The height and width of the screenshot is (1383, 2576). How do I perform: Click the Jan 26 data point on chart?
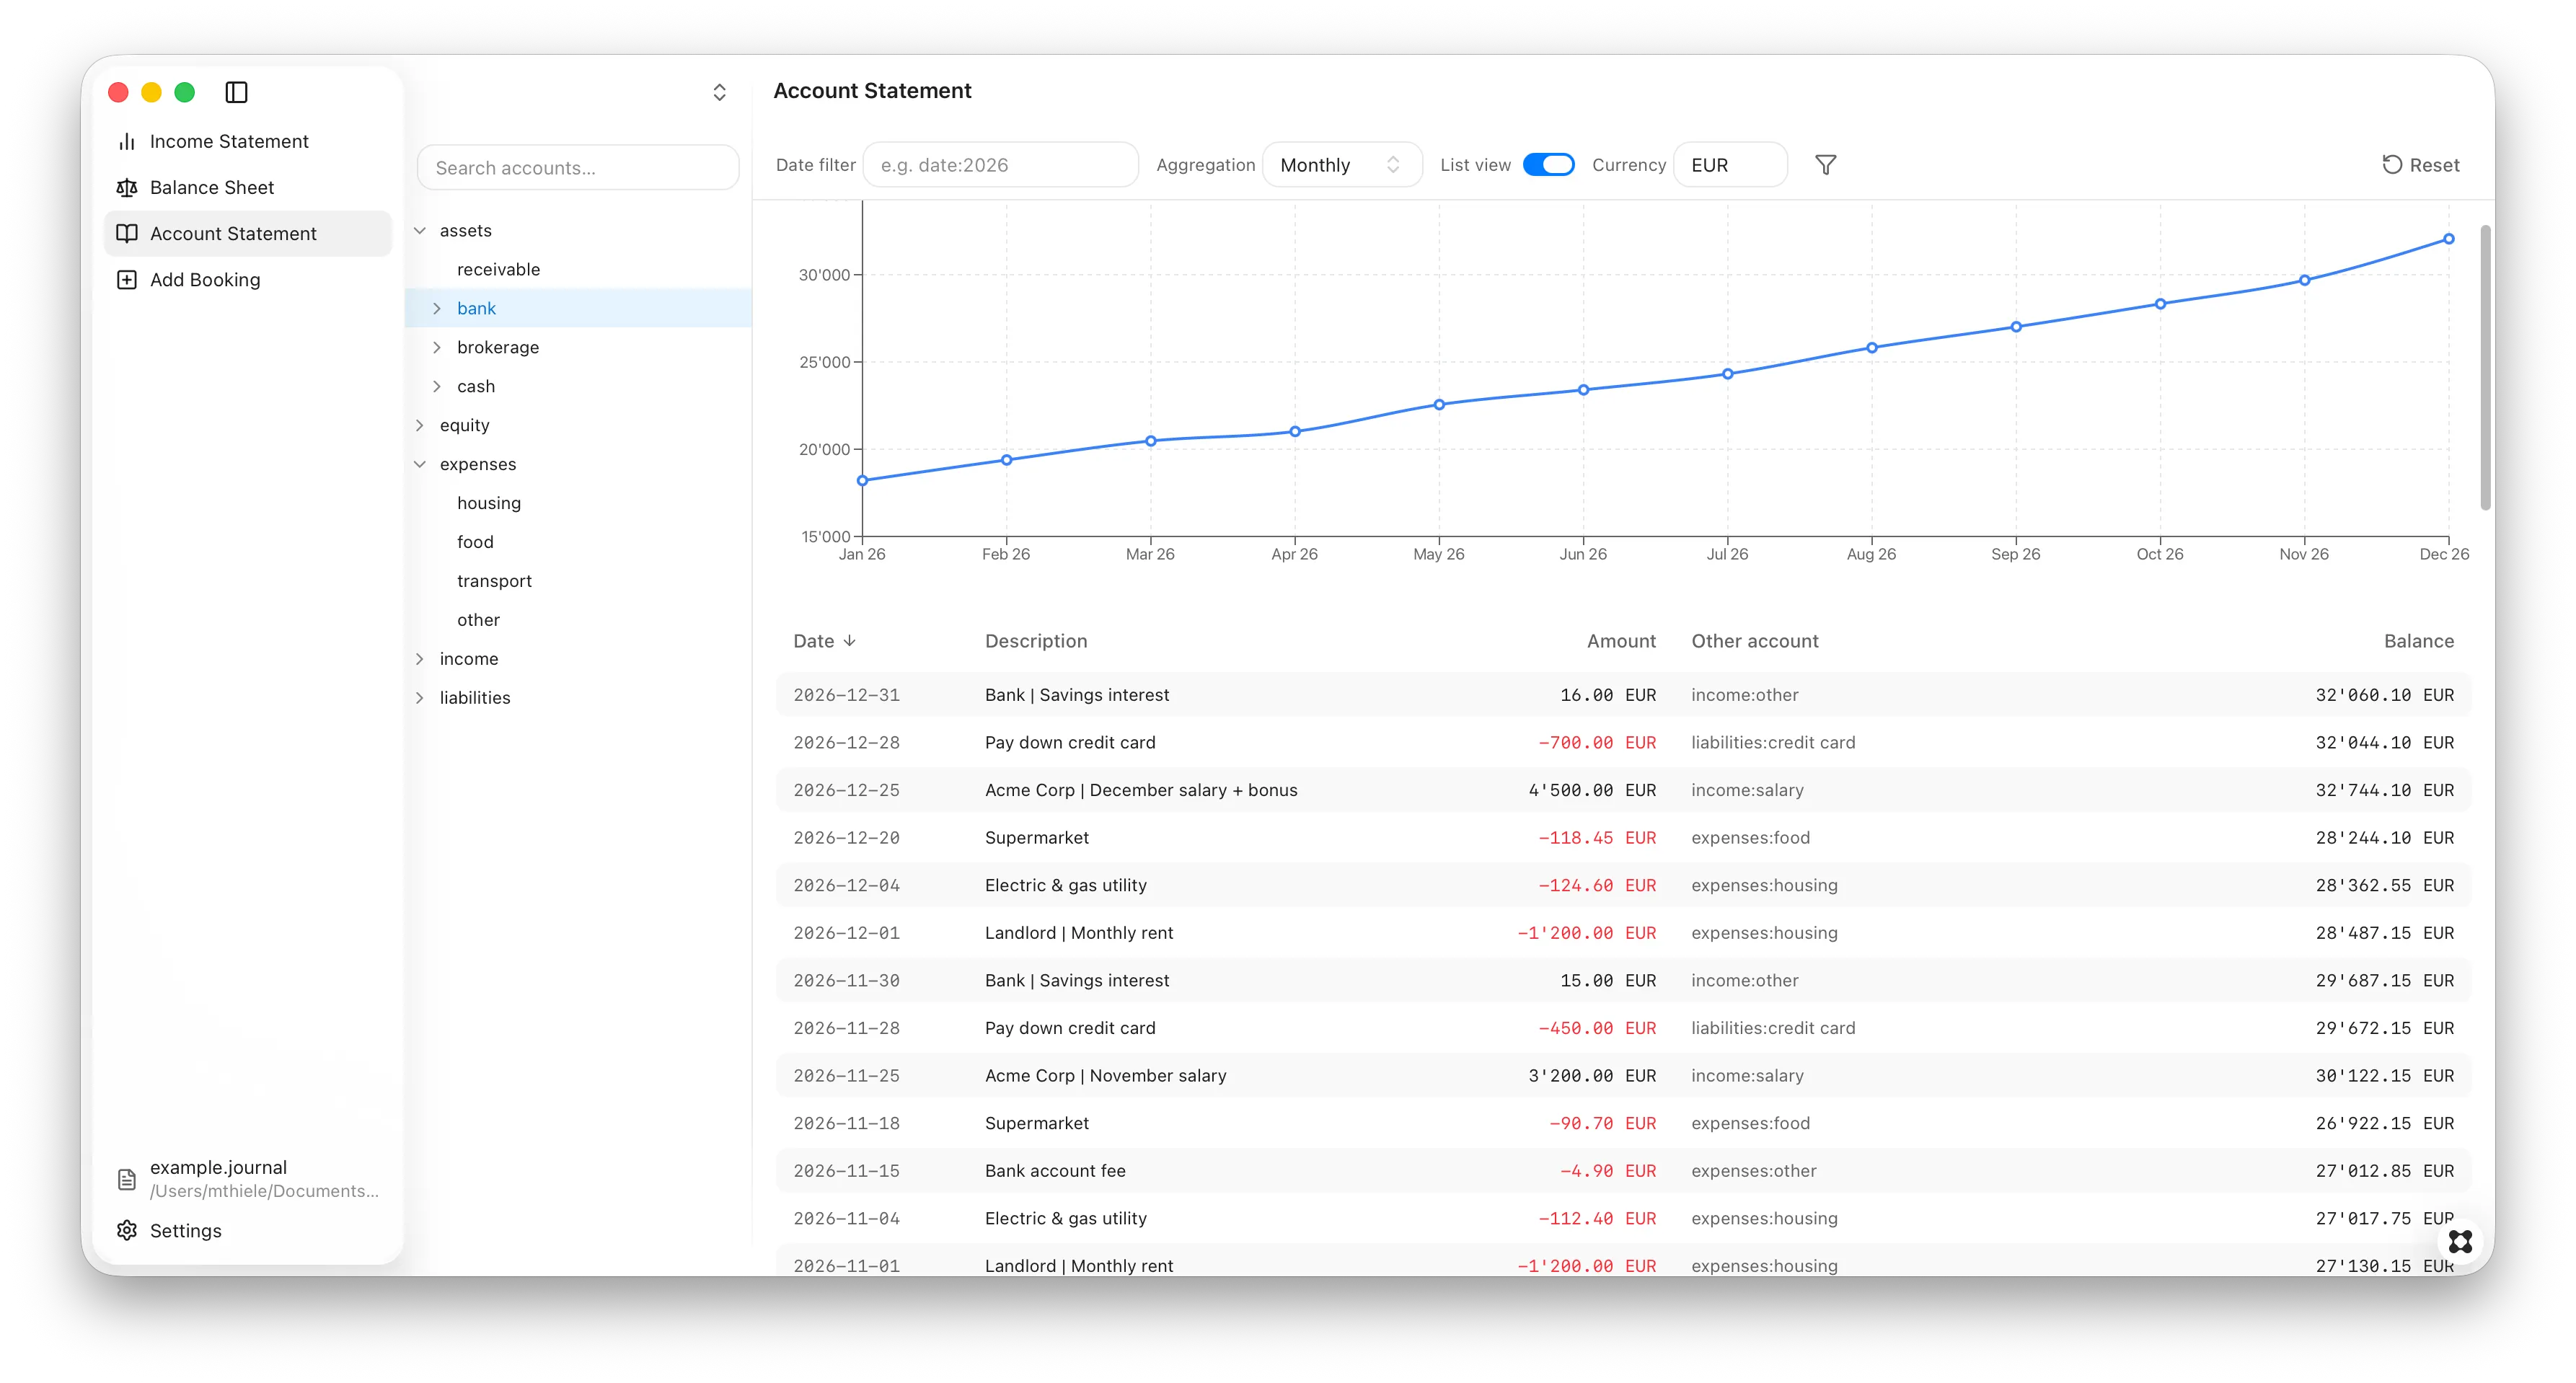862,481
